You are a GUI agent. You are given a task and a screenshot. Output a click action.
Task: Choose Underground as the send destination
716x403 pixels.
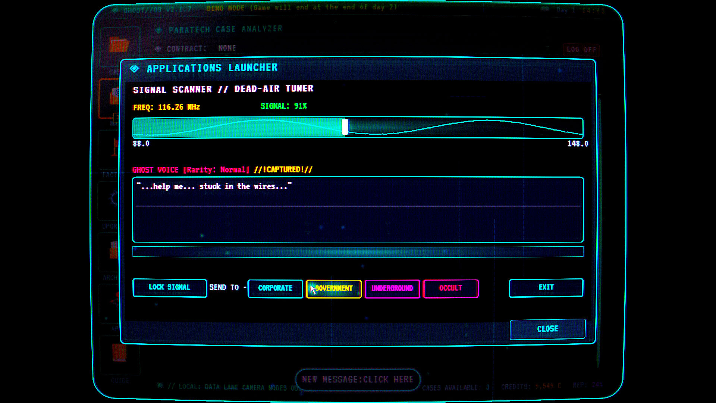tap(392, 288)
